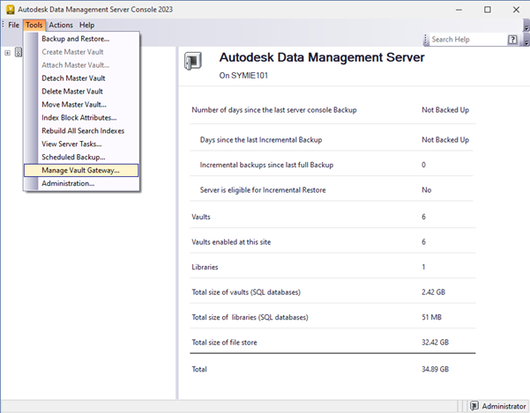Open the Actions menu
Viewport: 530px width, 413px height.
[x=61, y=25]
